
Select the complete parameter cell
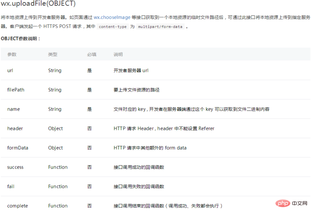pyautogui.click(x=18, y=206)
